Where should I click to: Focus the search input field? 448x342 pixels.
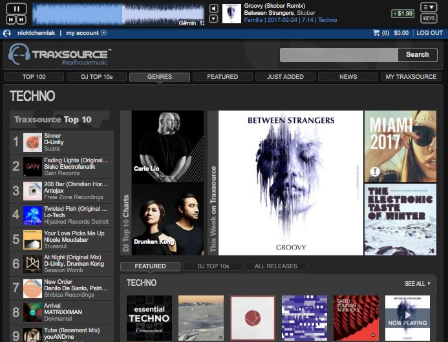point(339,54)
